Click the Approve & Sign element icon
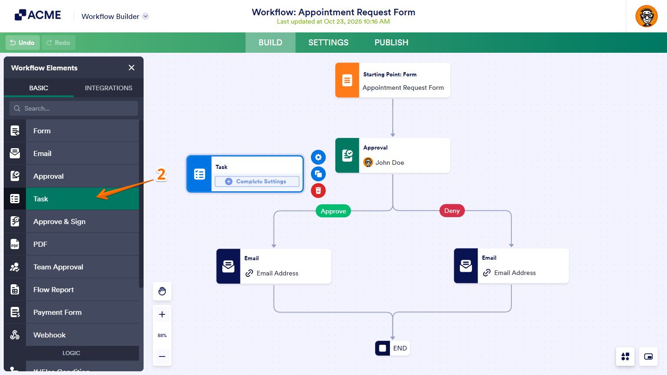 click(x=15, y=222)
